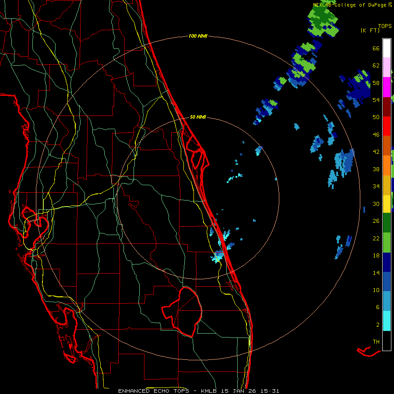
Task: Click the orange 38 kft legend swatch
Action: point(387,165)
